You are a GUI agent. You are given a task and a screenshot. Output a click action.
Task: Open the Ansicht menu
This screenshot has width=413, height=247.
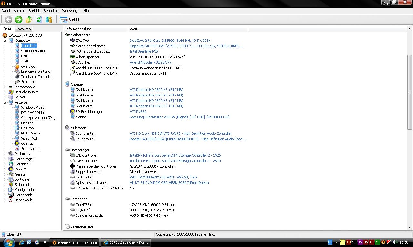tap(19, 11)
